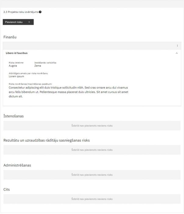Click the help icon beside Projekta risku izvērtējums
The image size is (184, 214).
pos(40,12)
